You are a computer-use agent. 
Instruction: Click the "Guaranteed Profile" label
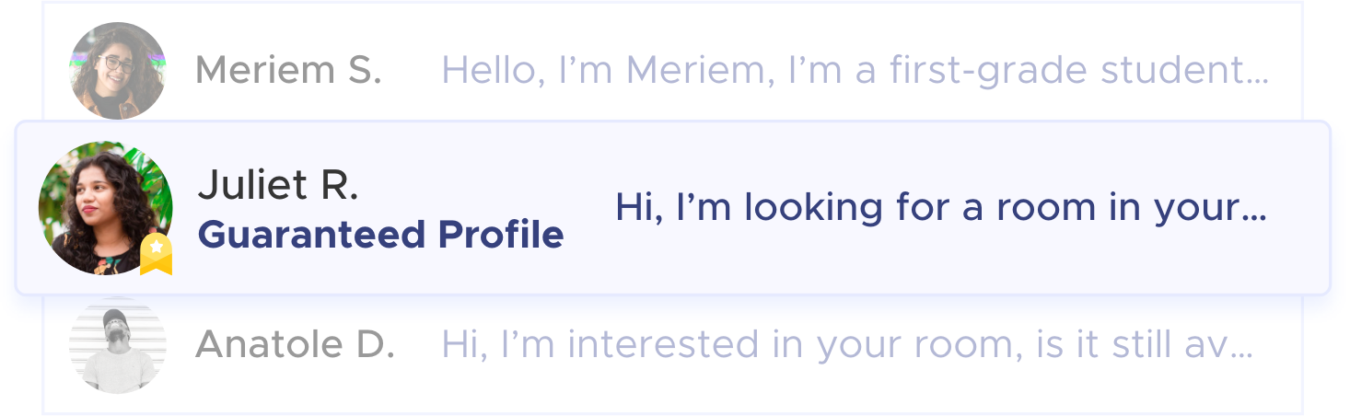pyautogui.click(x=380, y=235)
